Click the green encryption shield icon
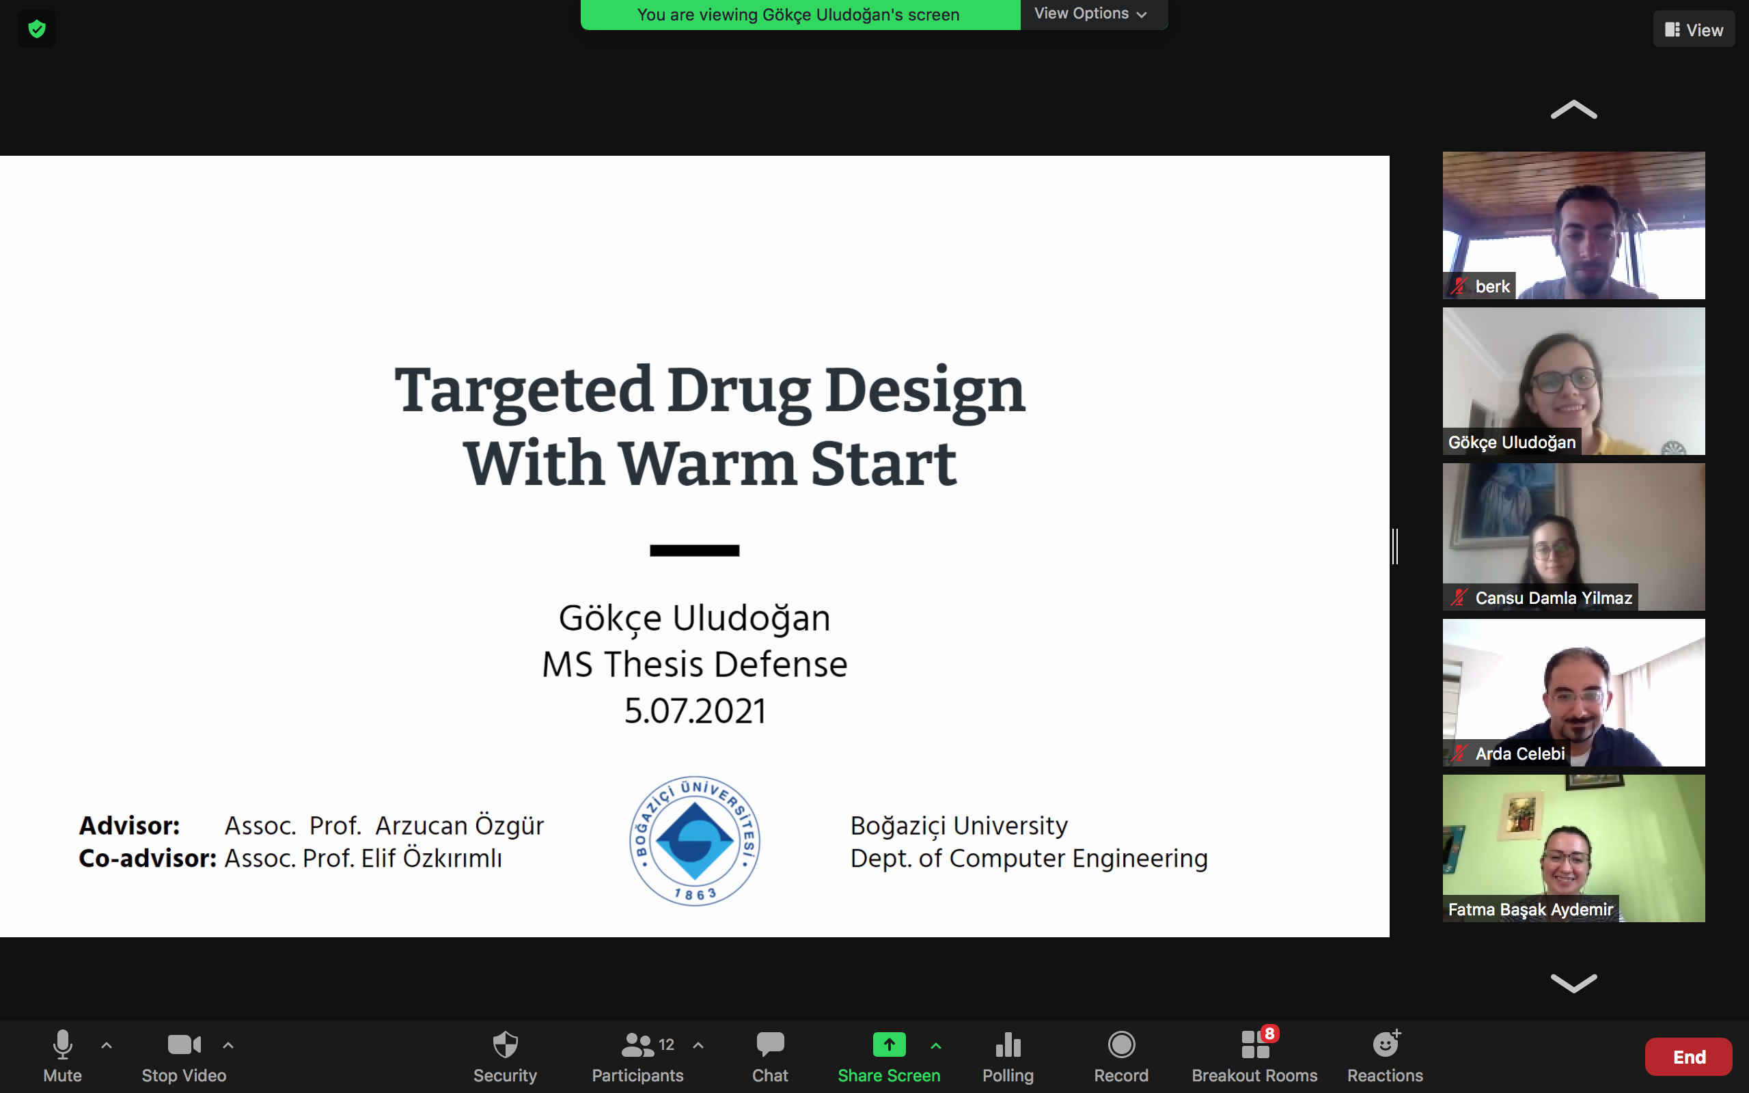The image size is (1749, 1093). [x=37, y=29]
